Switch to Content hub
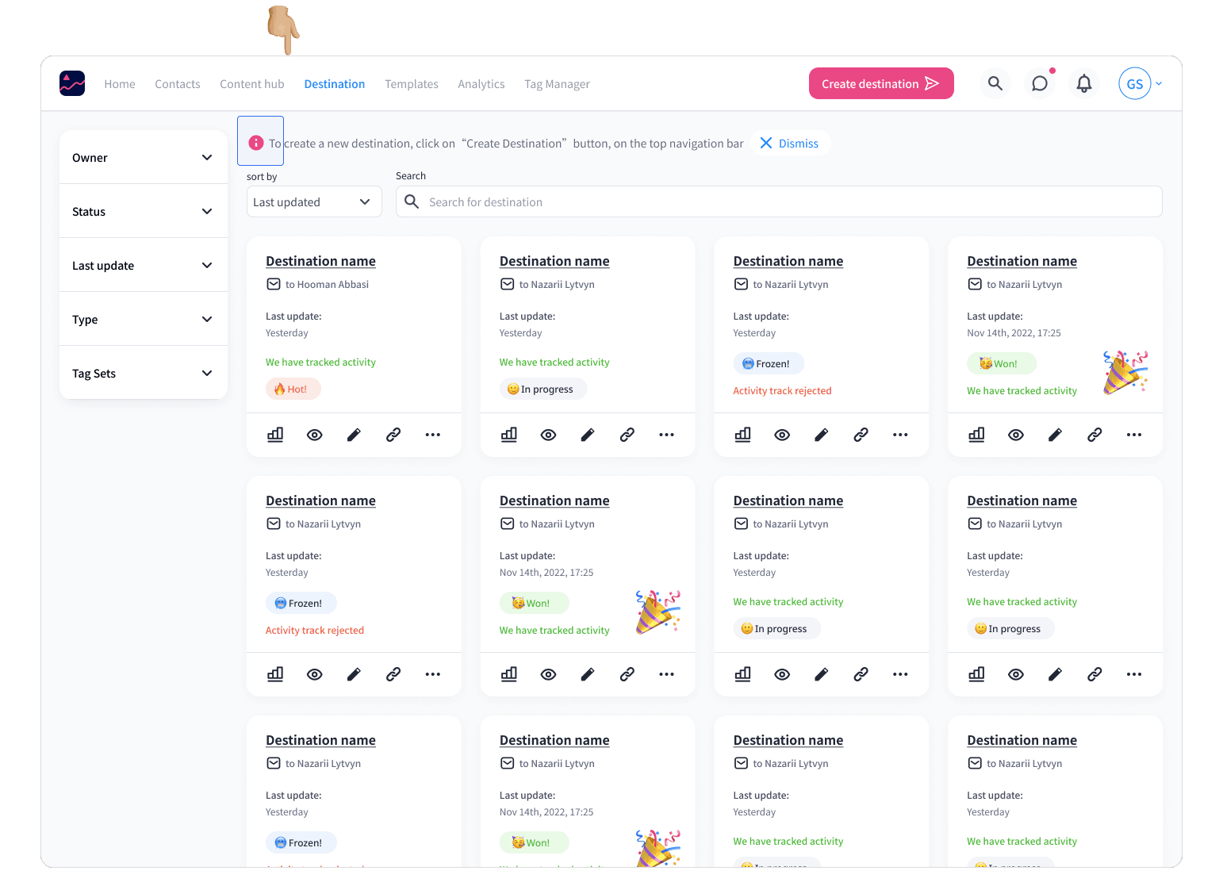Screen dimensions: 1223x886 252,84
